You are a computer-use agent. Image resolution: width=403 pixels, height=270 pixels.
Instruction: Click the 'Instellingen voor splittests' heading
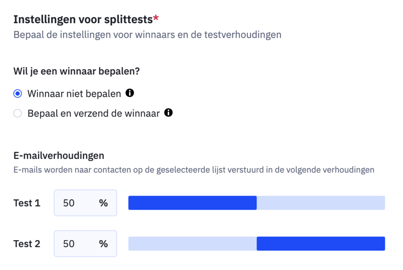(83, 19)
